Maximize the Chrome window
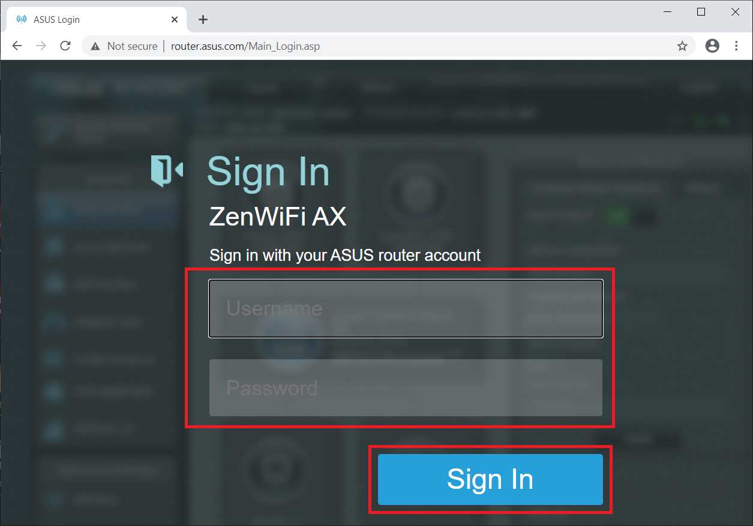 point(701,12)
